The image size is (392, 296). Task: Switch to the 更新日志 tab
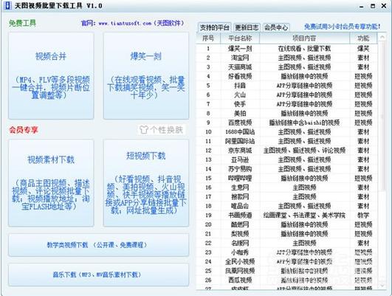[247, 27]
